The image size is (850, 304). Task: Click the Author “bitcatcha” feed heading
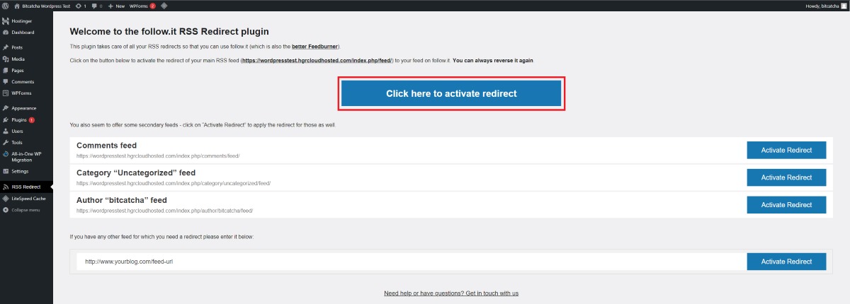(122, 200)
